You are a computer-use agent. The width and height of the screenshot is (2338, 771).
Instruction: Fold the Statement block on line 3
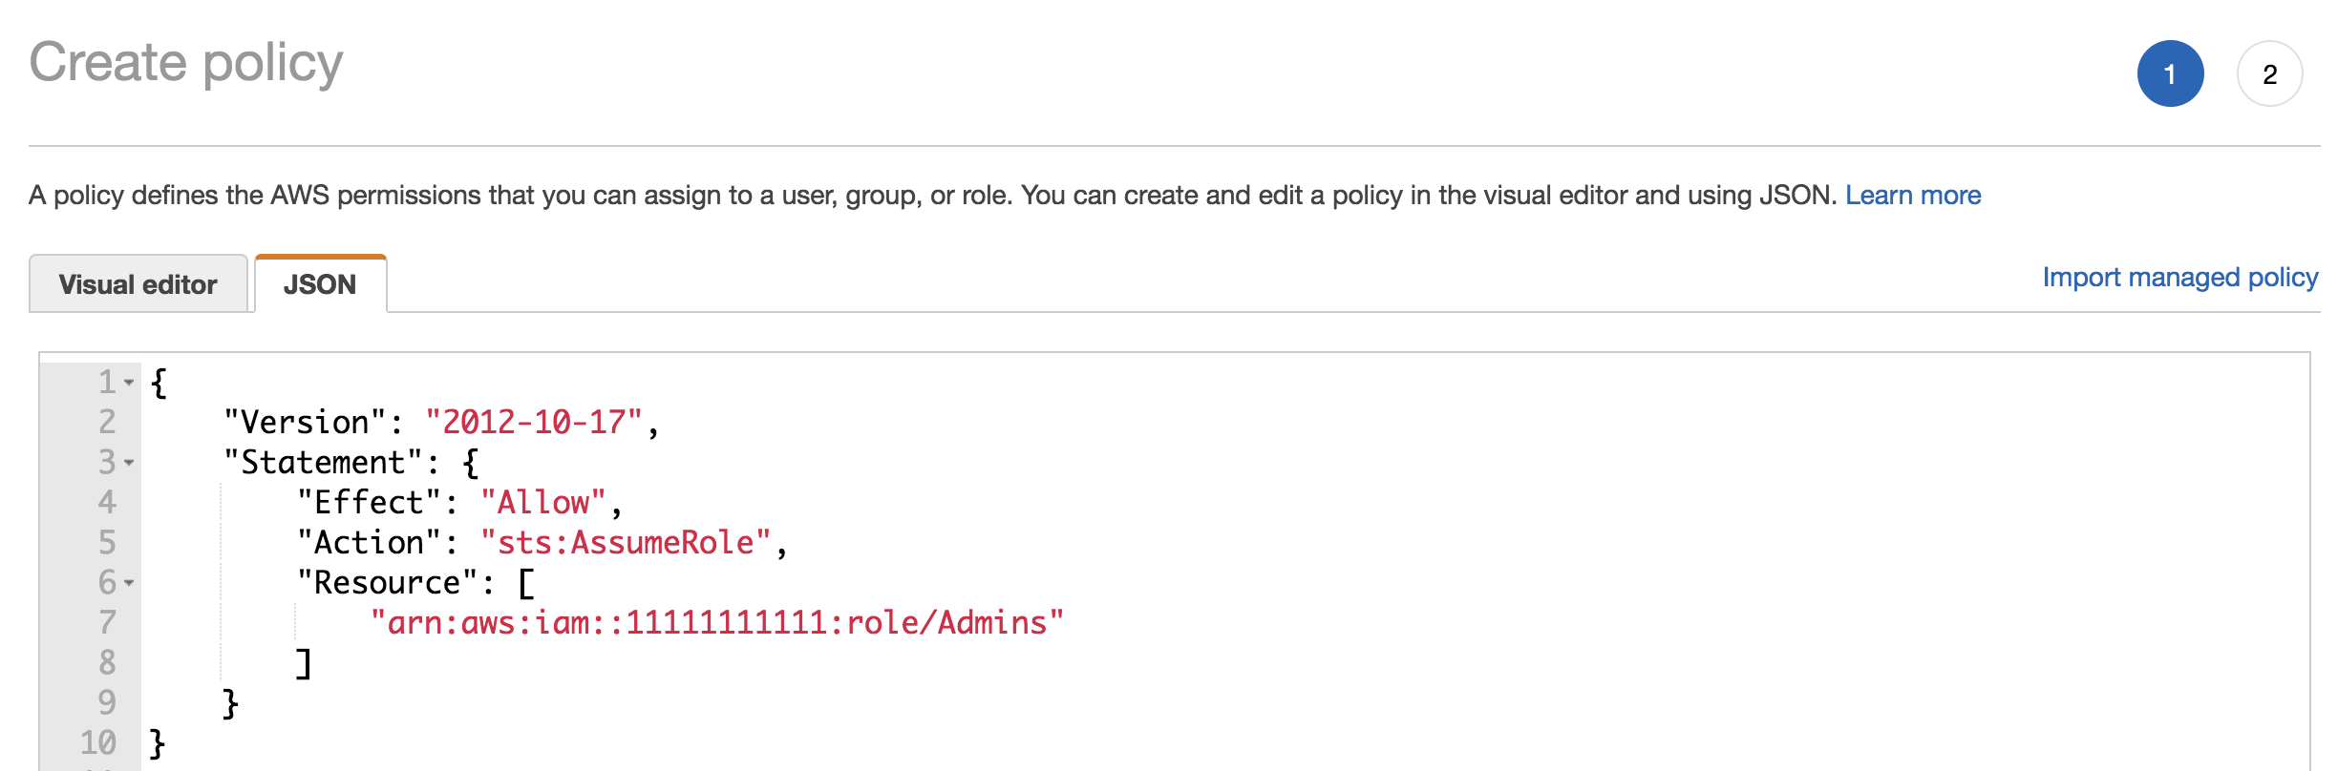coord(129,463)
